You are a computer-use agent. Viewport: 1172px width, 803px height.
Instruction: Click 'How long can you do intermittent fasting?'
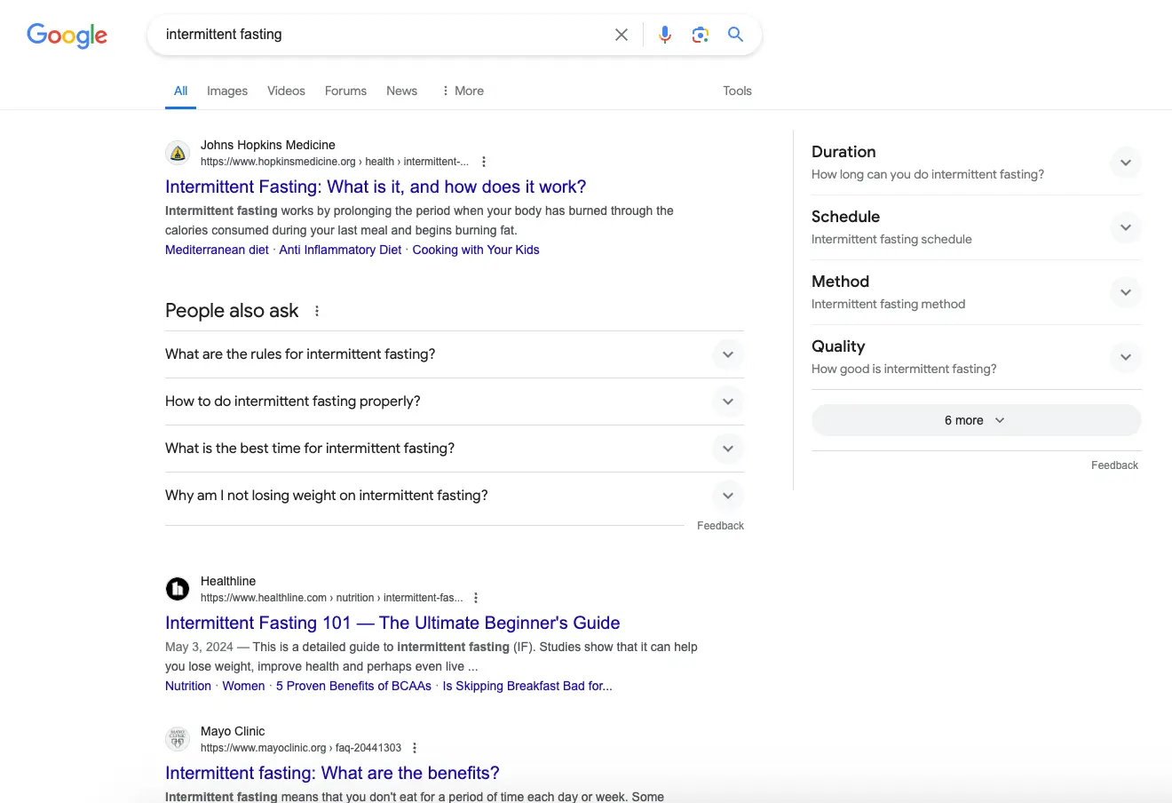coord(928,174)
